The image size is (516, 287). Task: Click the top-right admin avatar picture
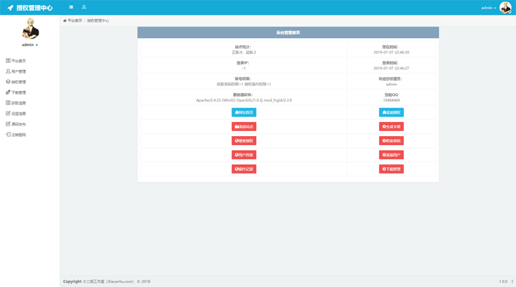505,8
